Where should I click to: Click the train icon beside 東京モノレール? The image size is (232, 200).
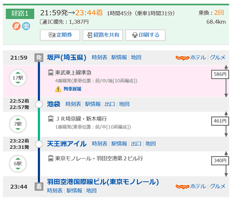pos(50,158)
